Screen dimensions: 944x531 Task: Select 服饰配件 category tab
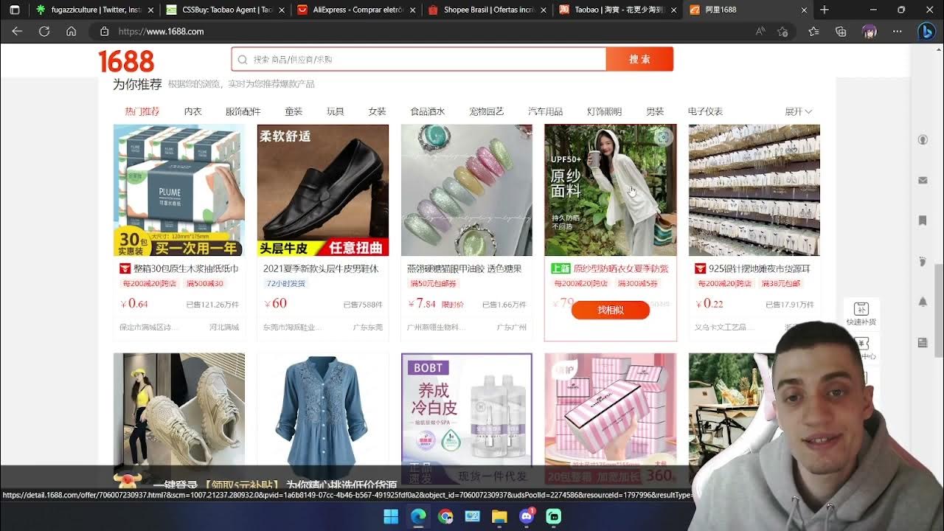tap(243, 111)
